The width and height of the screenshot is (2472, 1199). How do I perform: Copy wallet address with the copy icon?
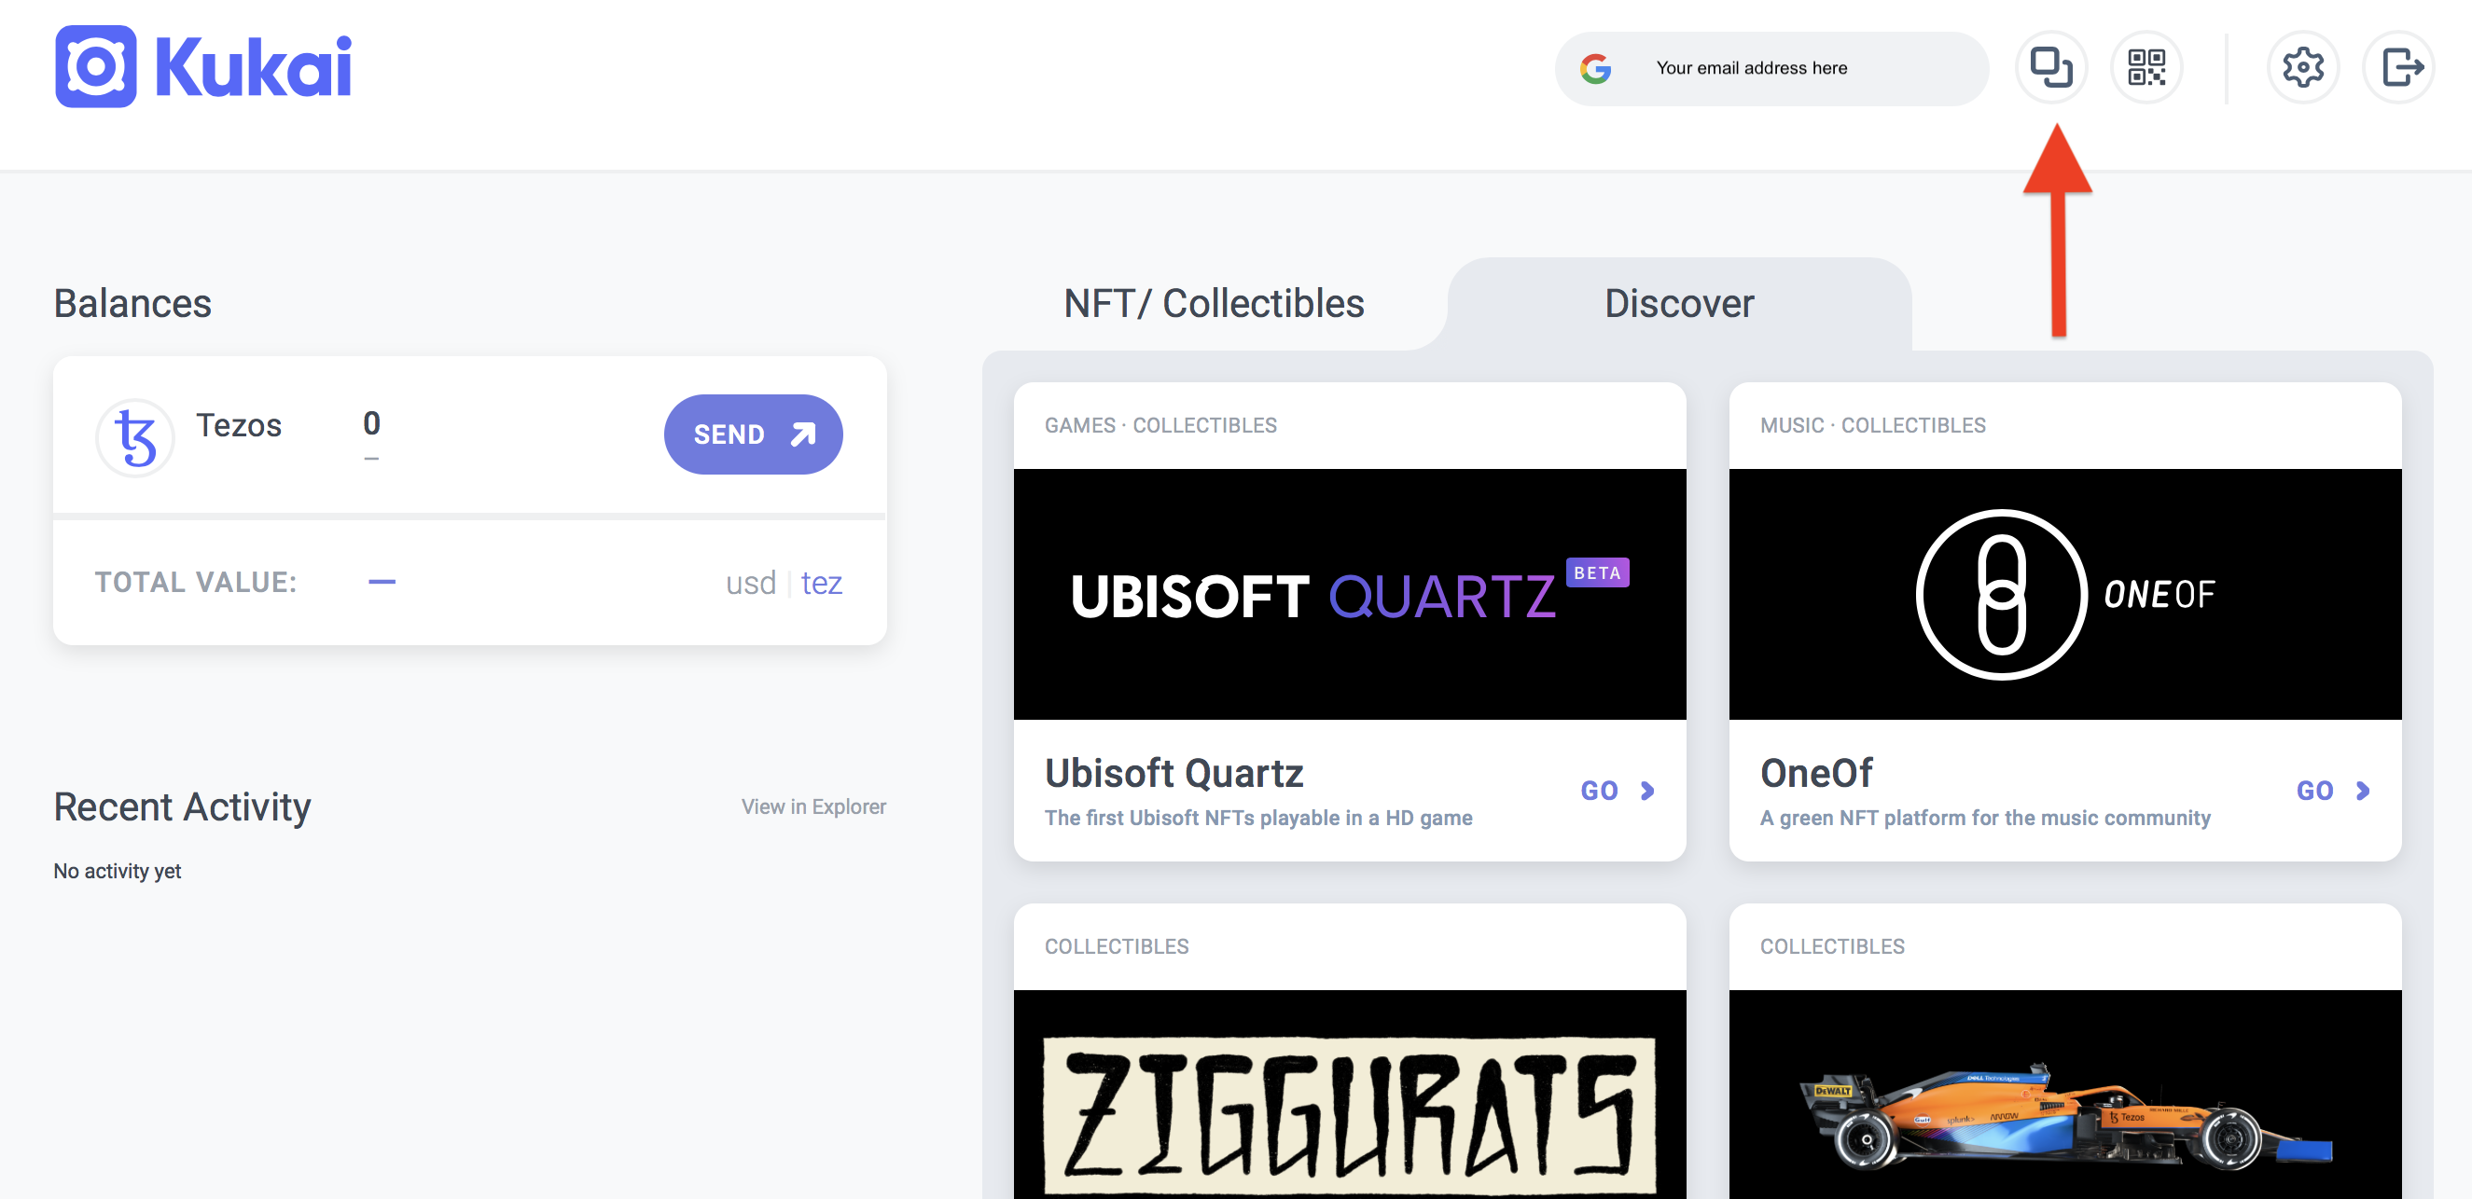click(x=2050, y=67)
